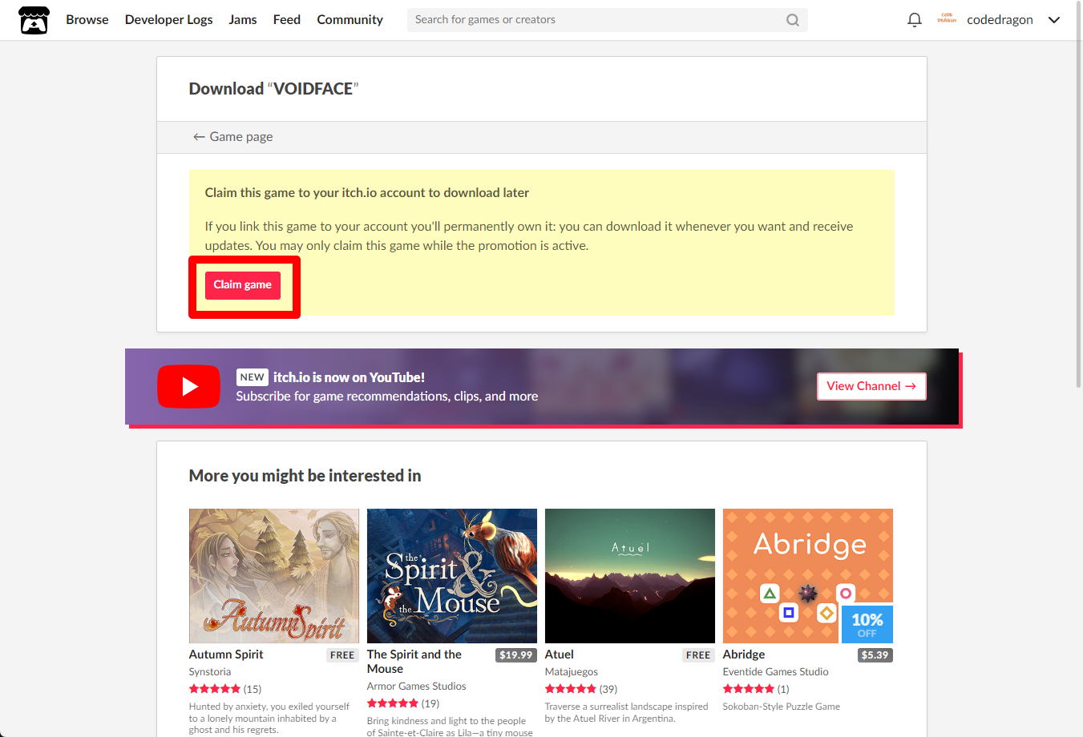Click the Claim game button

click(x=243, y=285)
